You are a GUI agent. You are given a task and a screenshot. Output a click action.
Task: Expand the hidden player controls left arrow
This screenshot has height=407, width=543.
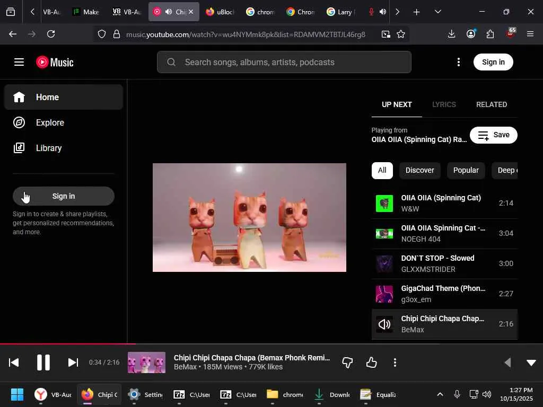[507, 362]
